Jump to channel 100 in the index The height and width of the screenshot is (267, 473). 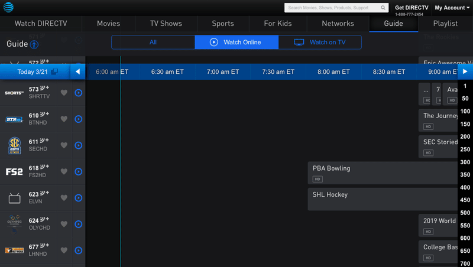[465, 111]
